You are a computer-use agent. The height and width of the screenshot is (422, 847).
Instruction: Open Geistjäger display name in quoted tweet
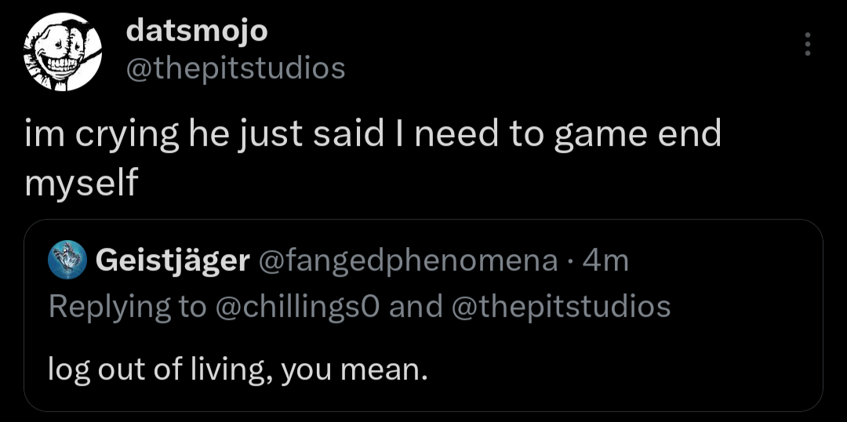(173, 260)
